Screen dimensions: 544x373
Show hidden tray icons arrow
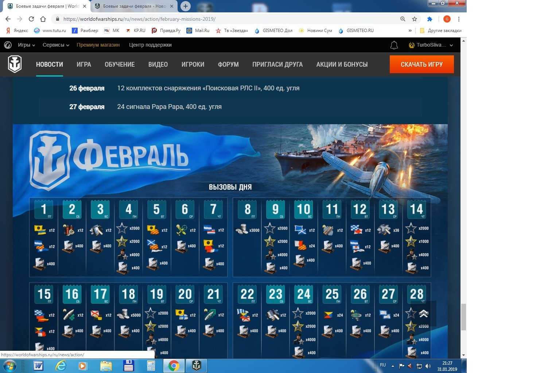[393, 366]
